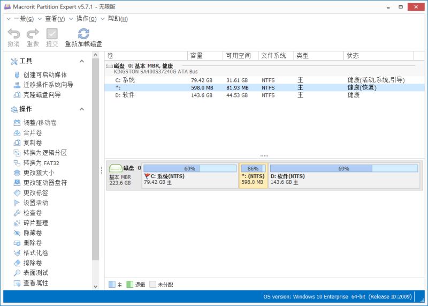428x306 pixels.
Task: Click KINGSTON SA400S37240G ATA Bus text
Action: click(156, 72)
